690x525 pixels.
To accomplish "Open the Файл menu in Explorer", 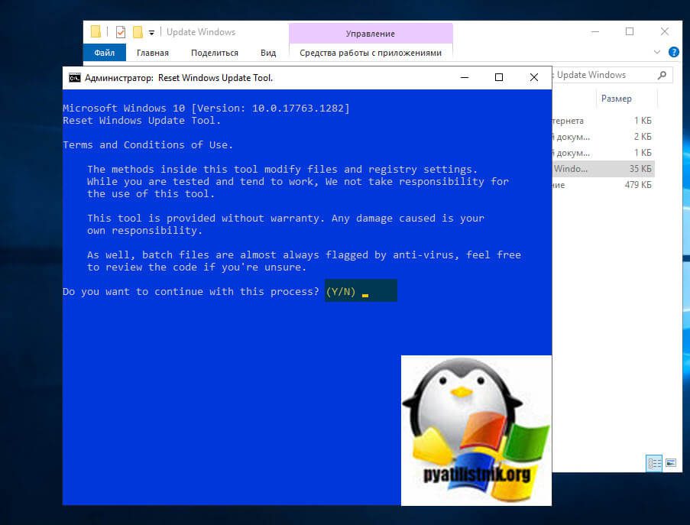I will click(104, 53).
